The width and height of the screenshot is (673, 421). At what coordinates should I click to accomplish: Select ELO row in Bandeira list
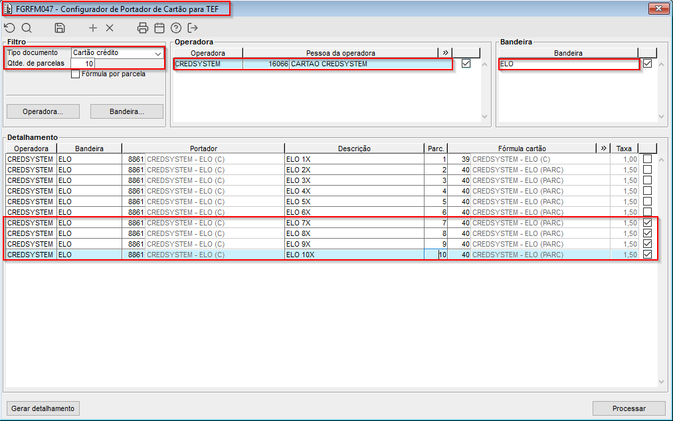pyautogui.click(x=569, y=64)
